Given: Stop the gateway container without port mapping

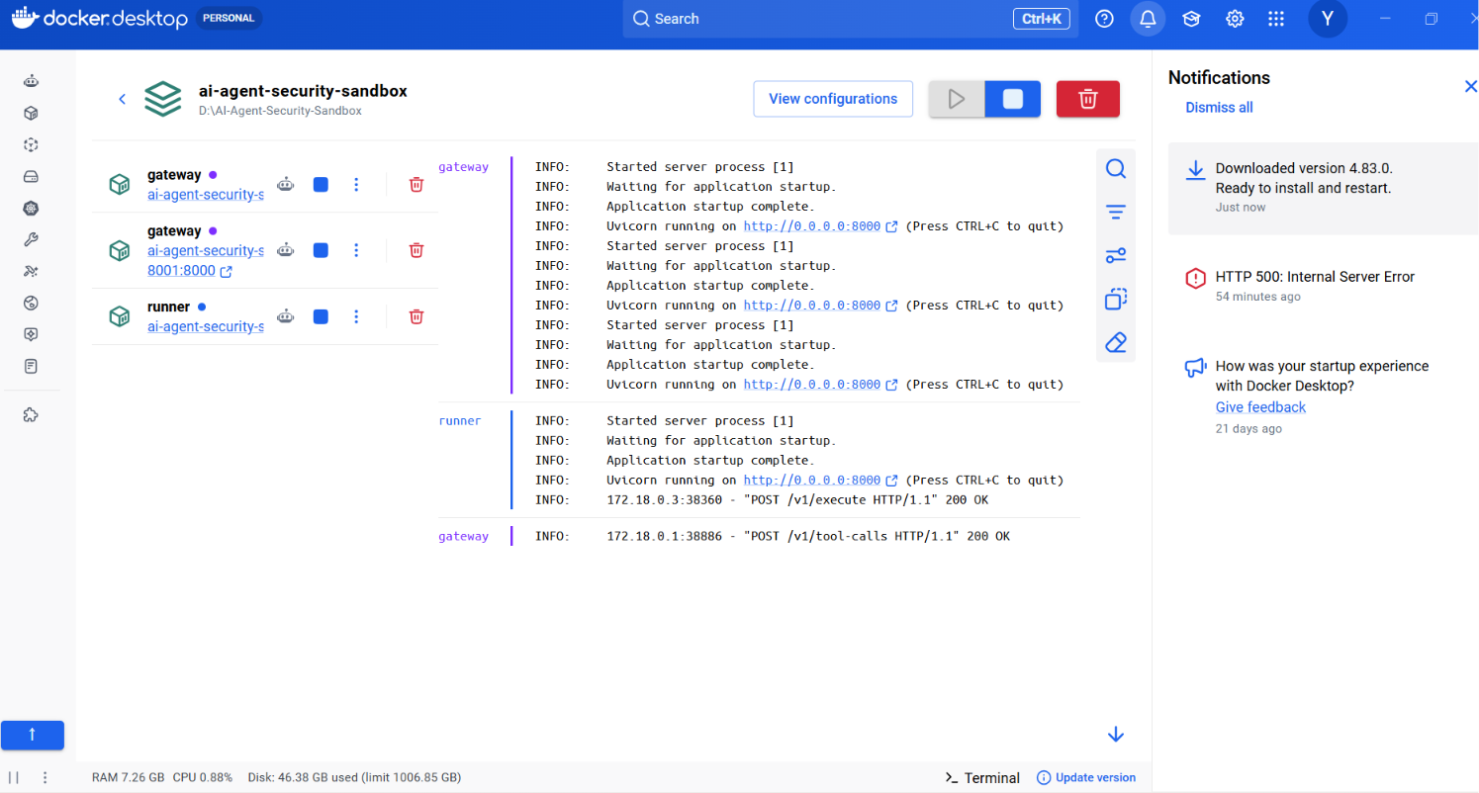Looking at the screenshot, I should [x=321, y=184].
